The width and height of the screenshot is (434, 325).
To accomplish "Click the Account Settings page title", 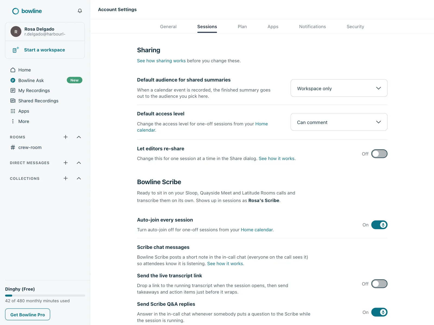I will 117,9.
